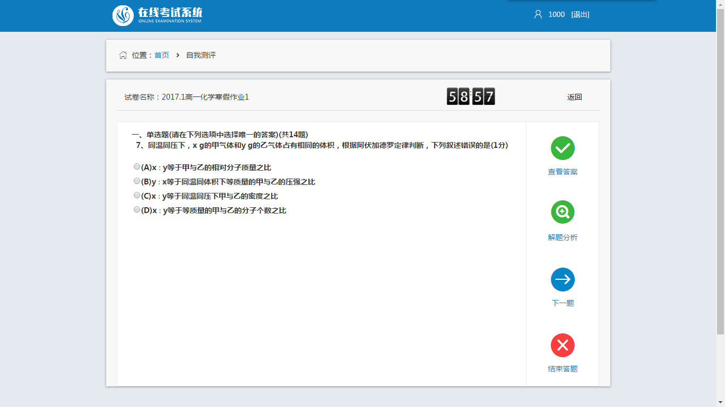Click the 返回 back link

tap(574, 97)
